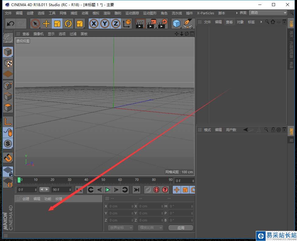Click the Undo arrow icon
297x241 pixels.
point(11,24)
